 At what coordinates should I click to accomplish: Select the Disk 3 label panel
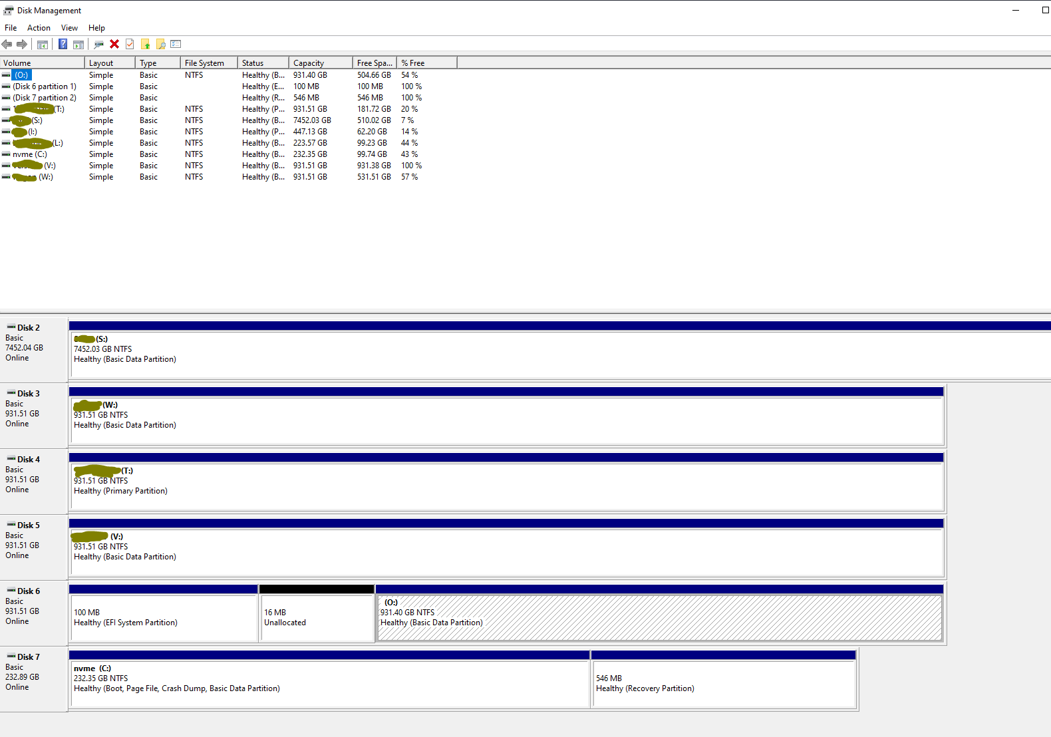tap(34, 415)
